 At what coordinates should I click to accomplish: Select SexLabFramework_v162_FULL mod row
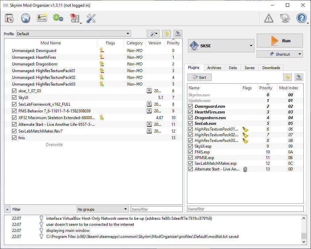pyautogui.click(x=93, y=104)
